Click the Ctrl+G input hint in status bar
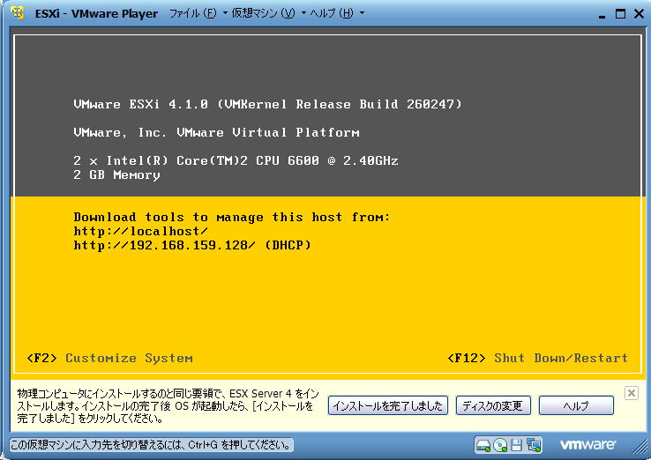The image size is (651, 460). [x=151, y=446]
